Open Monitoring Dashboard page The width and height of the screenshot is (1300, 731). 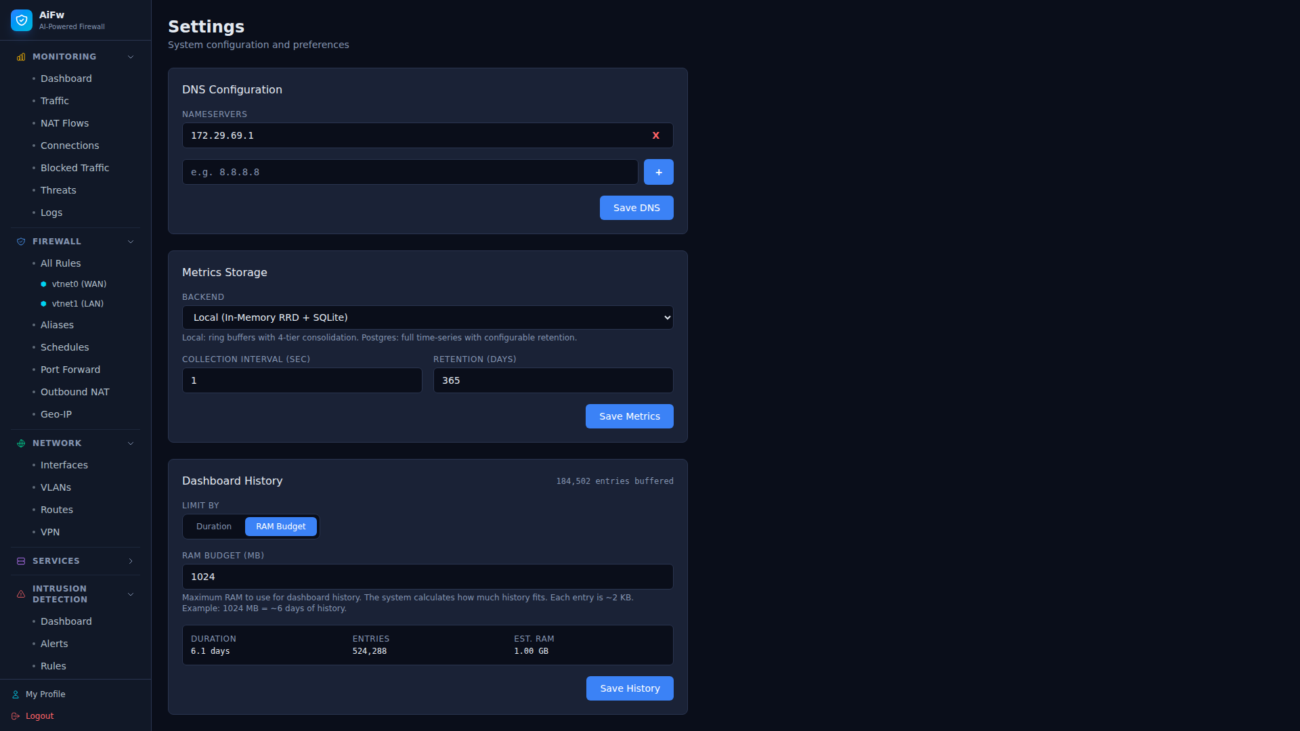pyautogui.click(x=66, y=79)
